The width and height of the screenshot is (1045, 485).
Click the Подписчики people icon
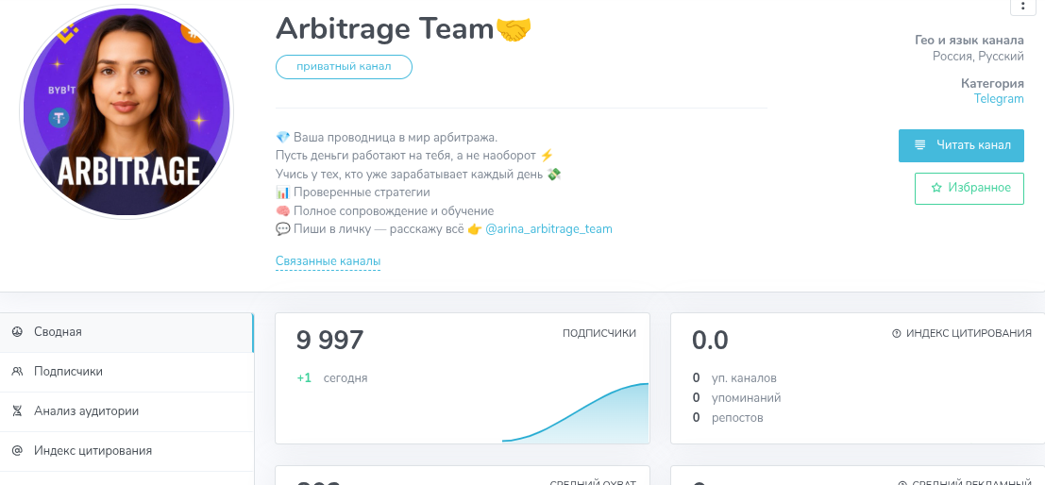coord(17,372)
